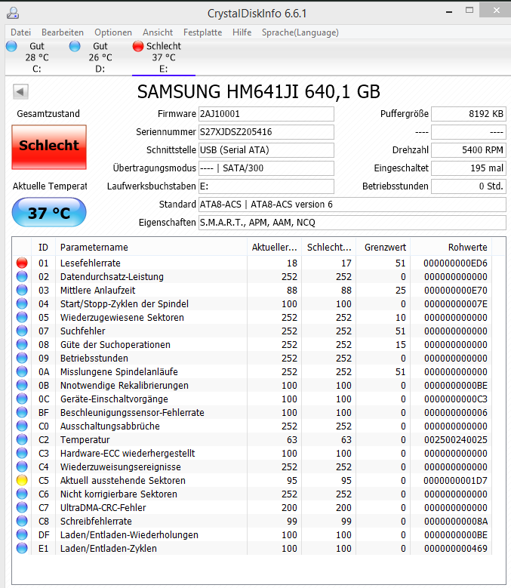Screen dimensions: 511x588
Task: Click status icon of Start/Stopp-Zyklen der Spindel
Action: coord(22,303)
